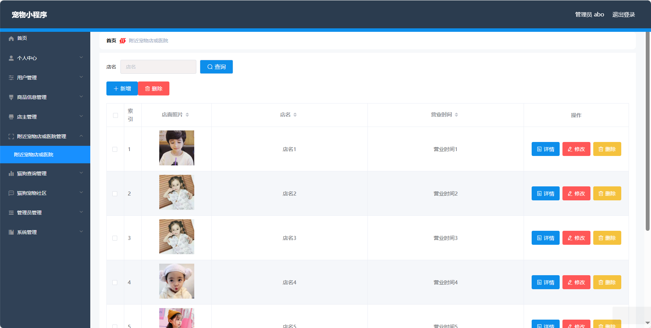The width and height of the screenshot is (651, 328).
Task: Open the photo thumbnail for 店名1
Action: pos(177,148)
